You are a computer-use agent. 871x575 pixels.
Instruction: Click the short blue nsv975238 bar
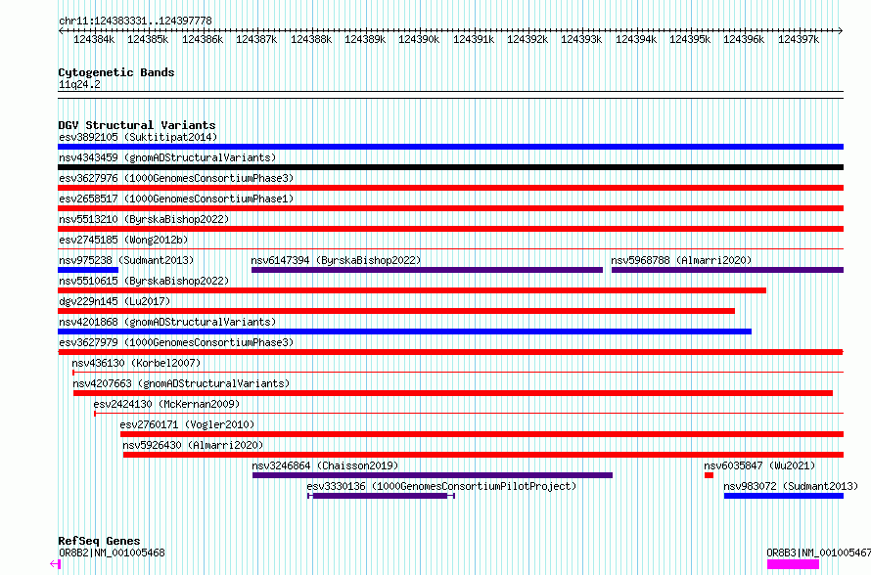88,270
